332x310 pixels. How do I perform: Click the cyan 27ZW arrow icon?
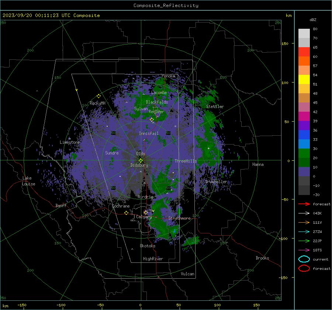coord(304,232)
